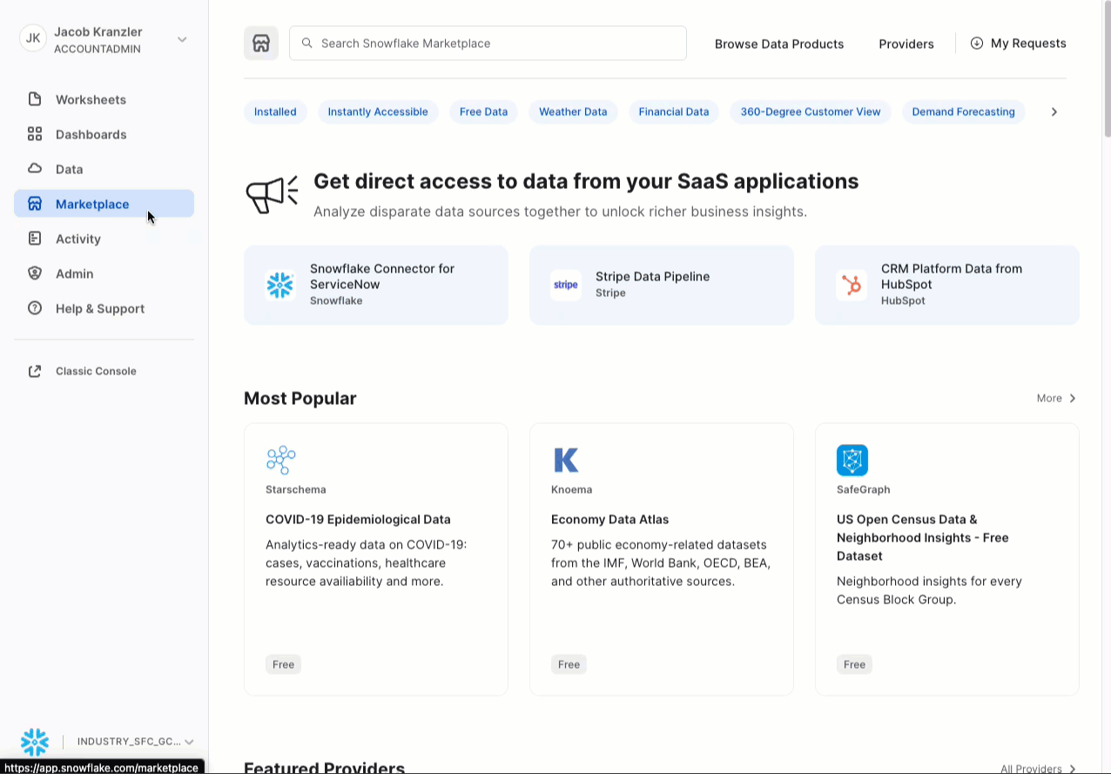Enable the Free Data filter
Viewport: 1111px width, 774px height.
point(483,111)
